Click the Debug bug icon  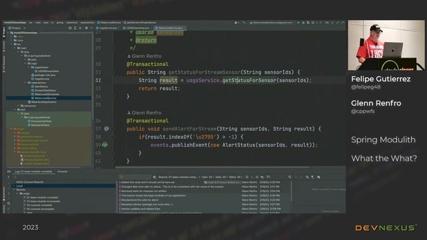(304, 23)
